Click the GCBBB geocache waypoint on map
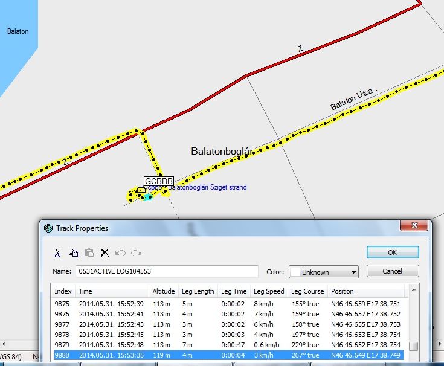Viewport: 444px width, 366px height. click(x=158, y=181)
